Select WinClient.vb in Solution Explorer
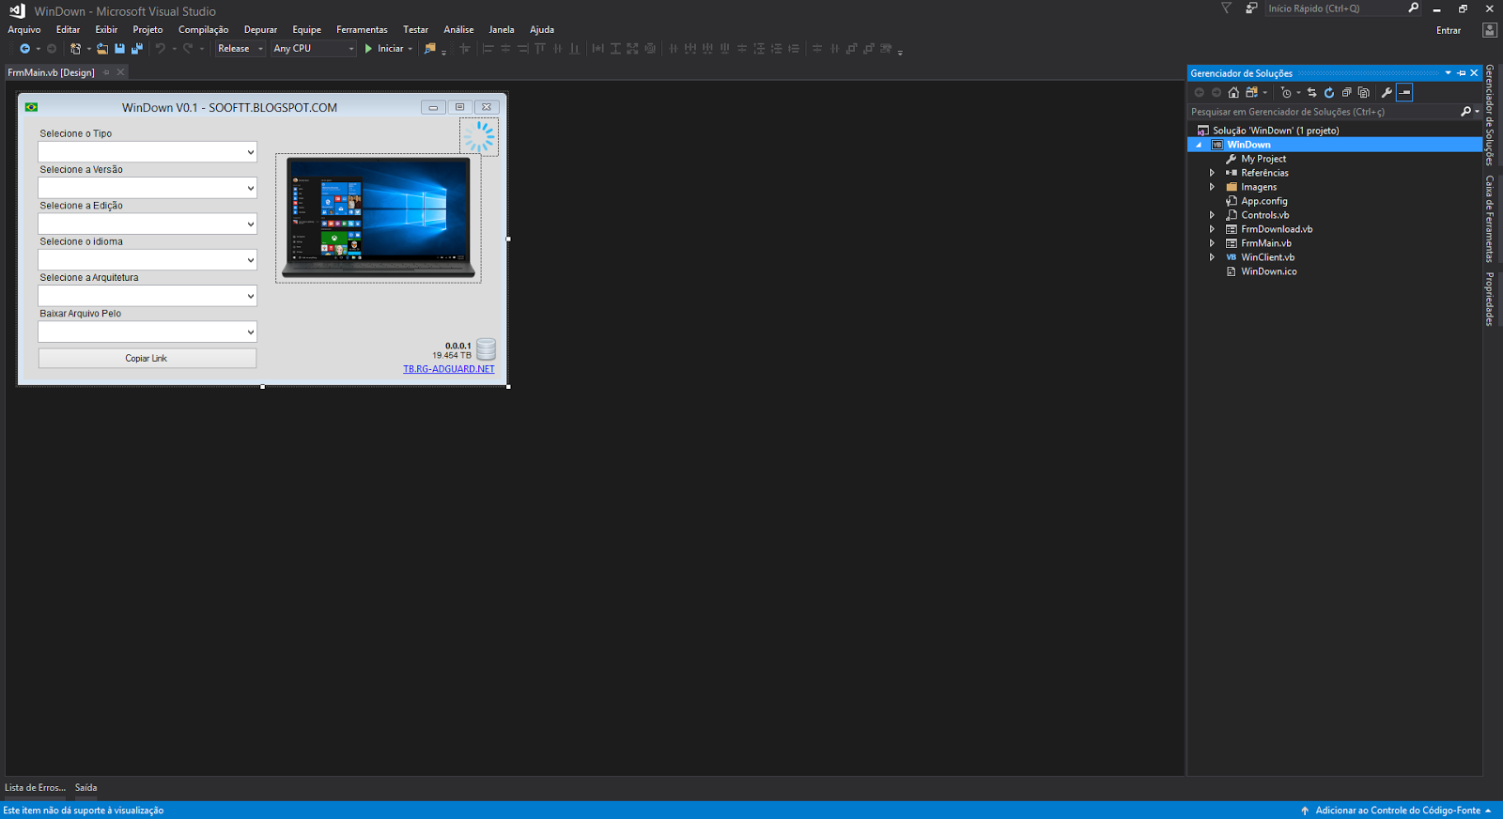Viewport: 1503px width, 819px height. pyautogui.click(x=1267, y=257)
